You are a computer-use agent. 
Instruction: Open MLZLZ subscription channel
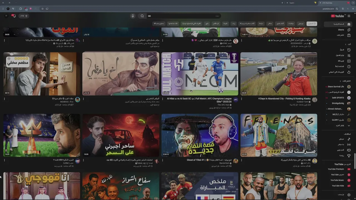coord(338,114)
